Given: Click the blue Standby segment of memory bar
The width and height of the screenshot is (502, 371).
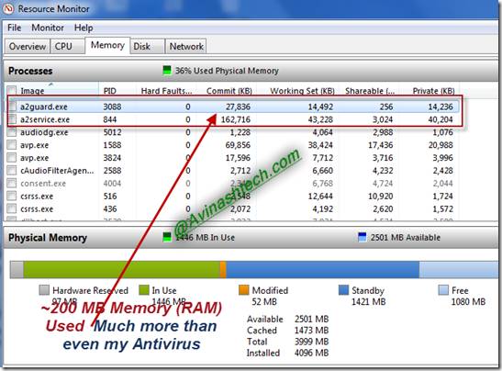Looking at the screenshot, I should 323,269.
